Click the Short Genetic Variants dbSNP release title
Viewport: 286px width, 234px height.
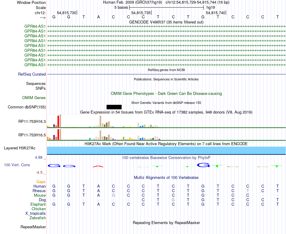click(x=166, y=103)
